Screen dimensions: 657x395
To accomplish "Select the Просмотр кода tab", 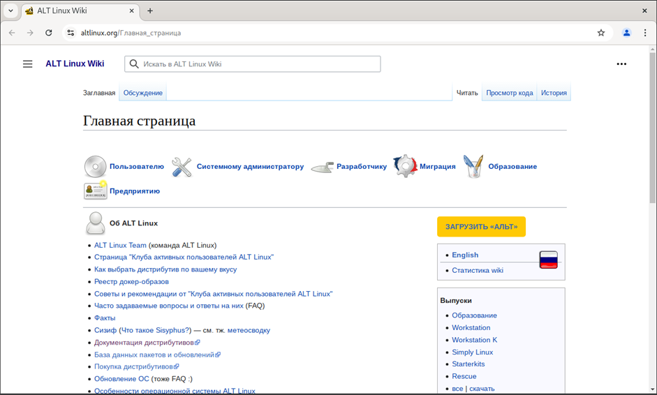I will [509, 93].
